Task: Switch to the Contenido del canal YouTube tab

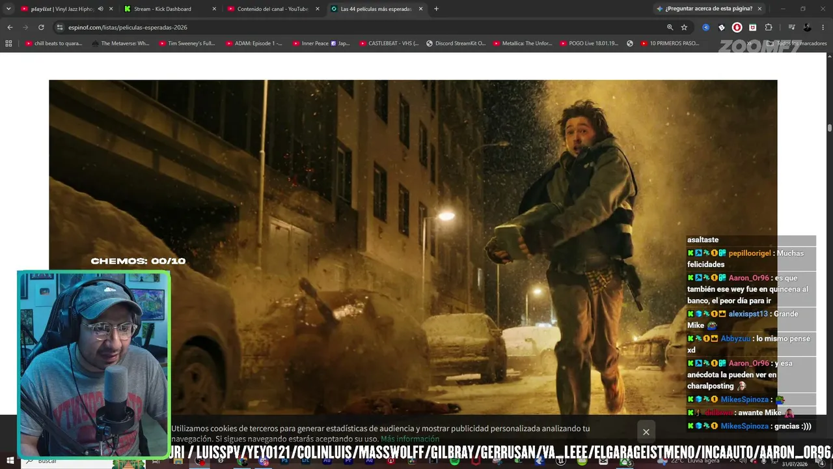Action: 272,9
